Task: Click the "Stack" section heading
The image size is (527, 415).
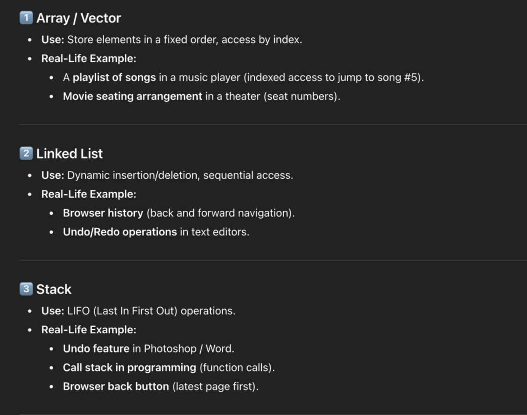Action: pos(54,289)
